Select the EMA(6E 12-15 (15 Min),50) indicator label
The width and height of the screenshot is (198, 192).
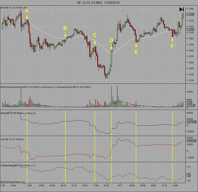tap(14, 8)
